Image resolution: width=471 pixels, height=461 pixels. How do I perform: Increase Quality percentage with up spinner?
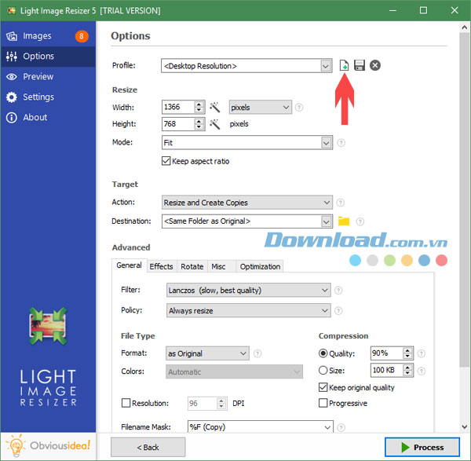click(x=407, y=351)
